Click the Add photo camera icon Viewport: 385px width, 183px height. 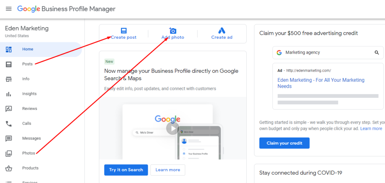[x=173, y=31]
